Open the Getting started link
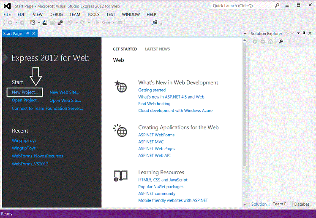 pos(152,90)
